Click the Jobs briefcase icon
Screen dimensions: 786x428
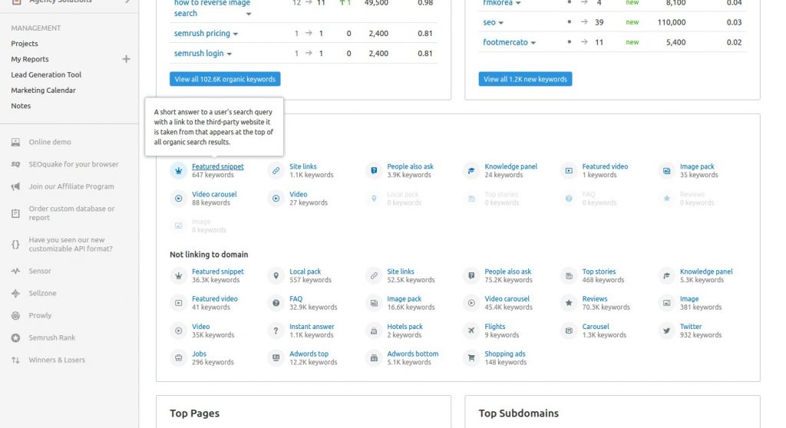point(178,358)
